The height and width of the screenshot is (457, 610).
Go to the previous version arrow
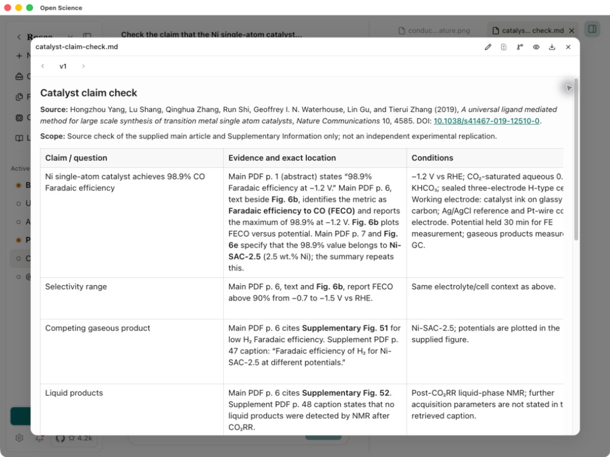(x=43, y=66)
